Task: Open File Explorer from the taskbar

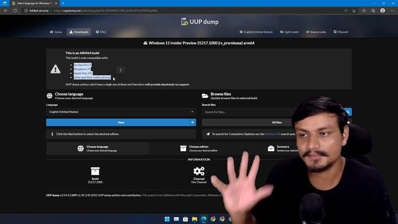Action: pyautogui.click(x=195, y=219)
